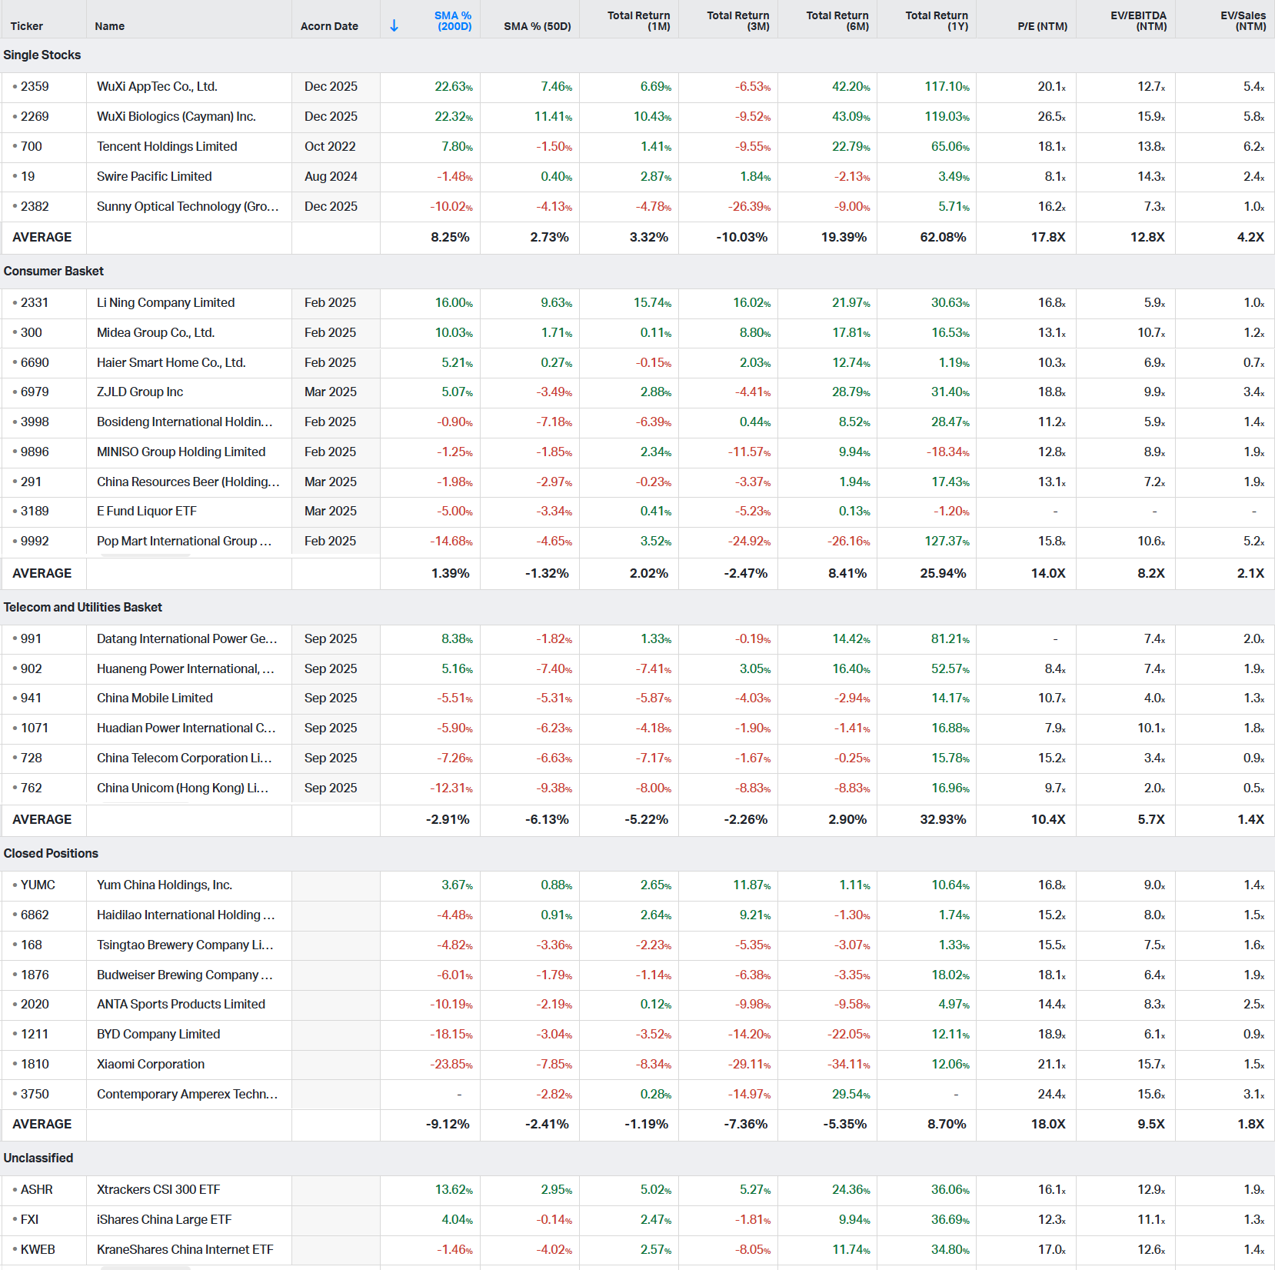Select Datang International Power name
This screenshot has height=1270, width=1275.
click(187, 639)
